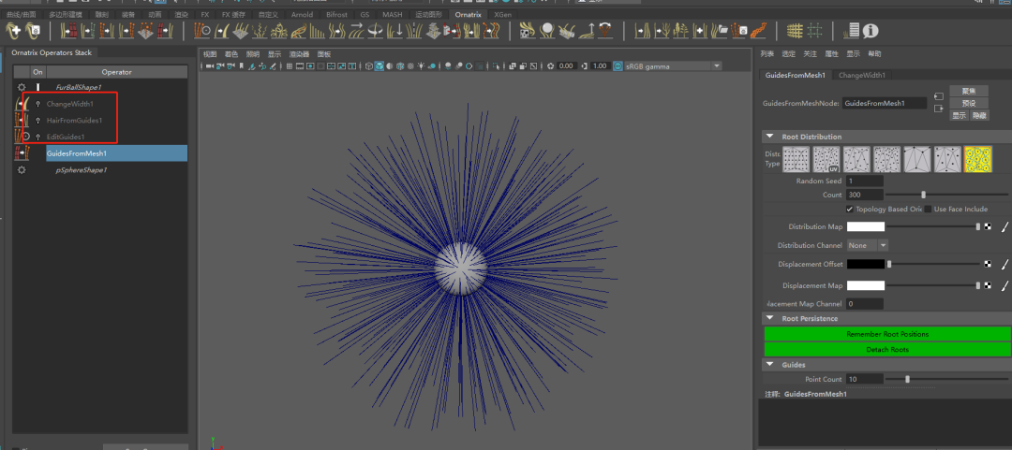Viewport: 1012px width, 450px height.
Task: Open the Distribution Channel dropdown
Action: [868, 245]
